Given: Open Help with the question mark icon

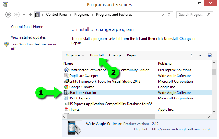Looking at the screenshot, I should click(210, 55).
